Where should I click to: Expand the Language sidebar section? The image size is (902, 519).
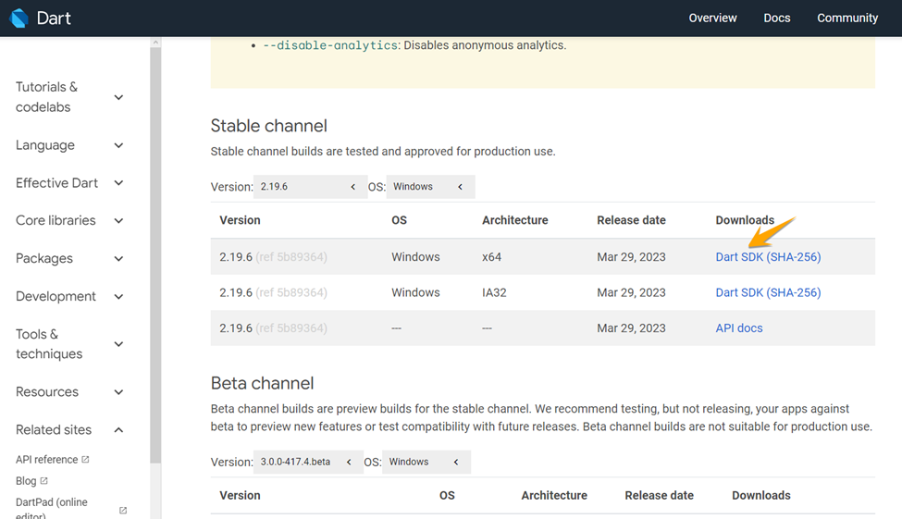pyautogui.click(x=118, y=145)
